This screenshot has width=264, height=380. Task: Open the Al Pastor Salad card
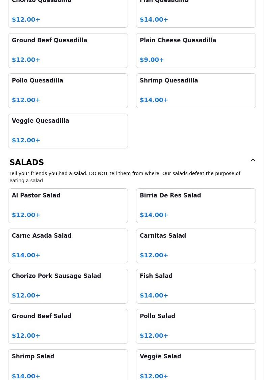(68, 206)
